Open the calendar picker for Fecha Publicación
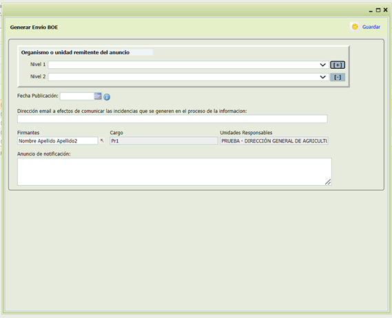 (98, 96)
